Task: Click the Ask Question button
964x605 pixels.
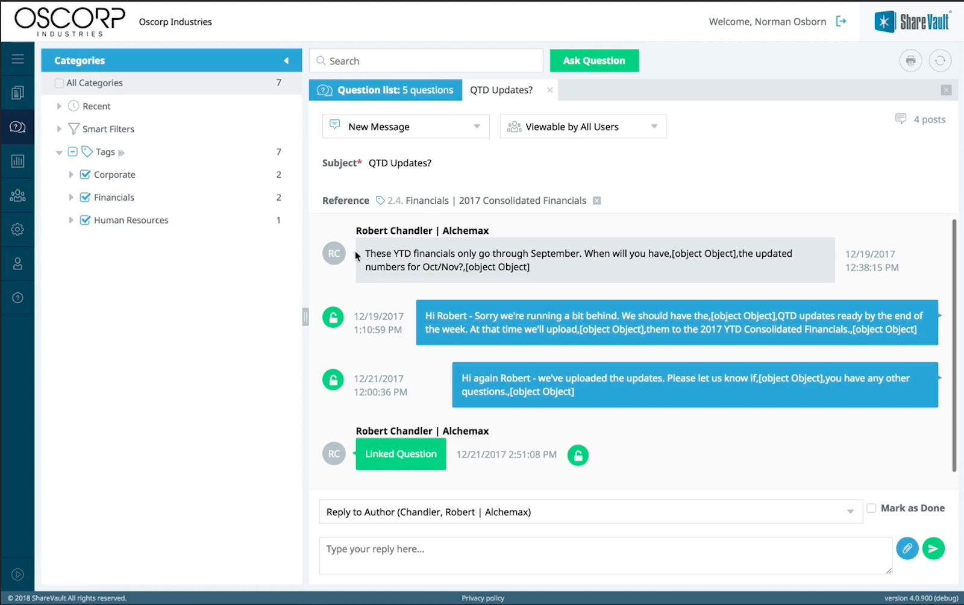Action: 594,60
